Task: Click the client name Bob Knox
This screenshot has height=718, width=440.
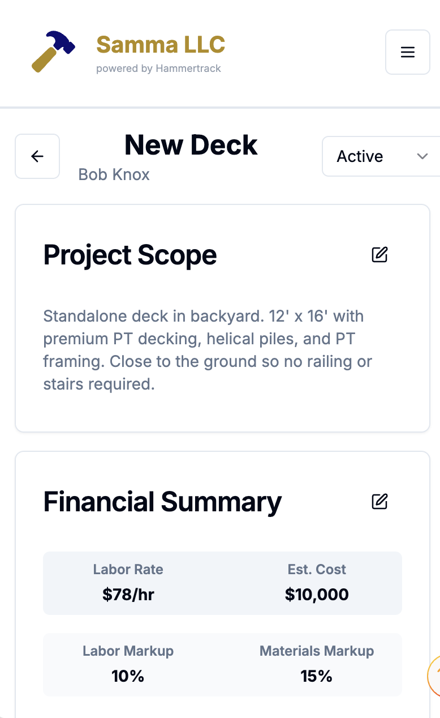Action: (114, 174)
